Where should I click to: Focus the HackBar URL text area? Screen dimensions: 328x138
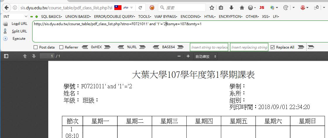point(180,31)
